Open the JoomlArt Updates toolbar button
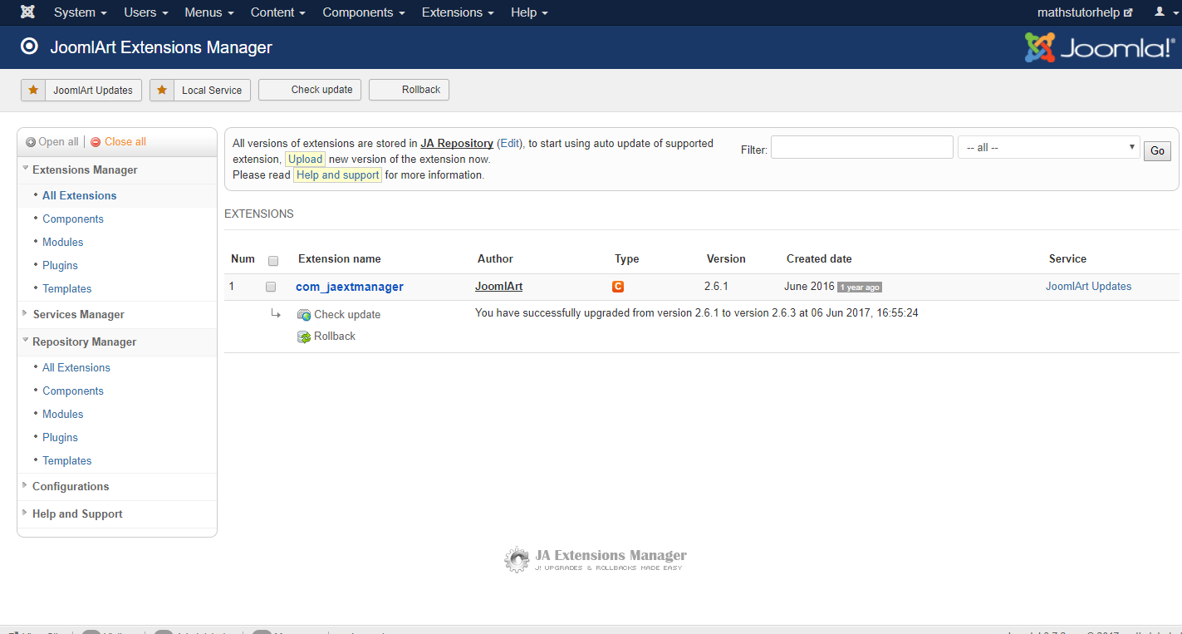The height and width of the screenshot is (634, 1182). pos(81,90)
